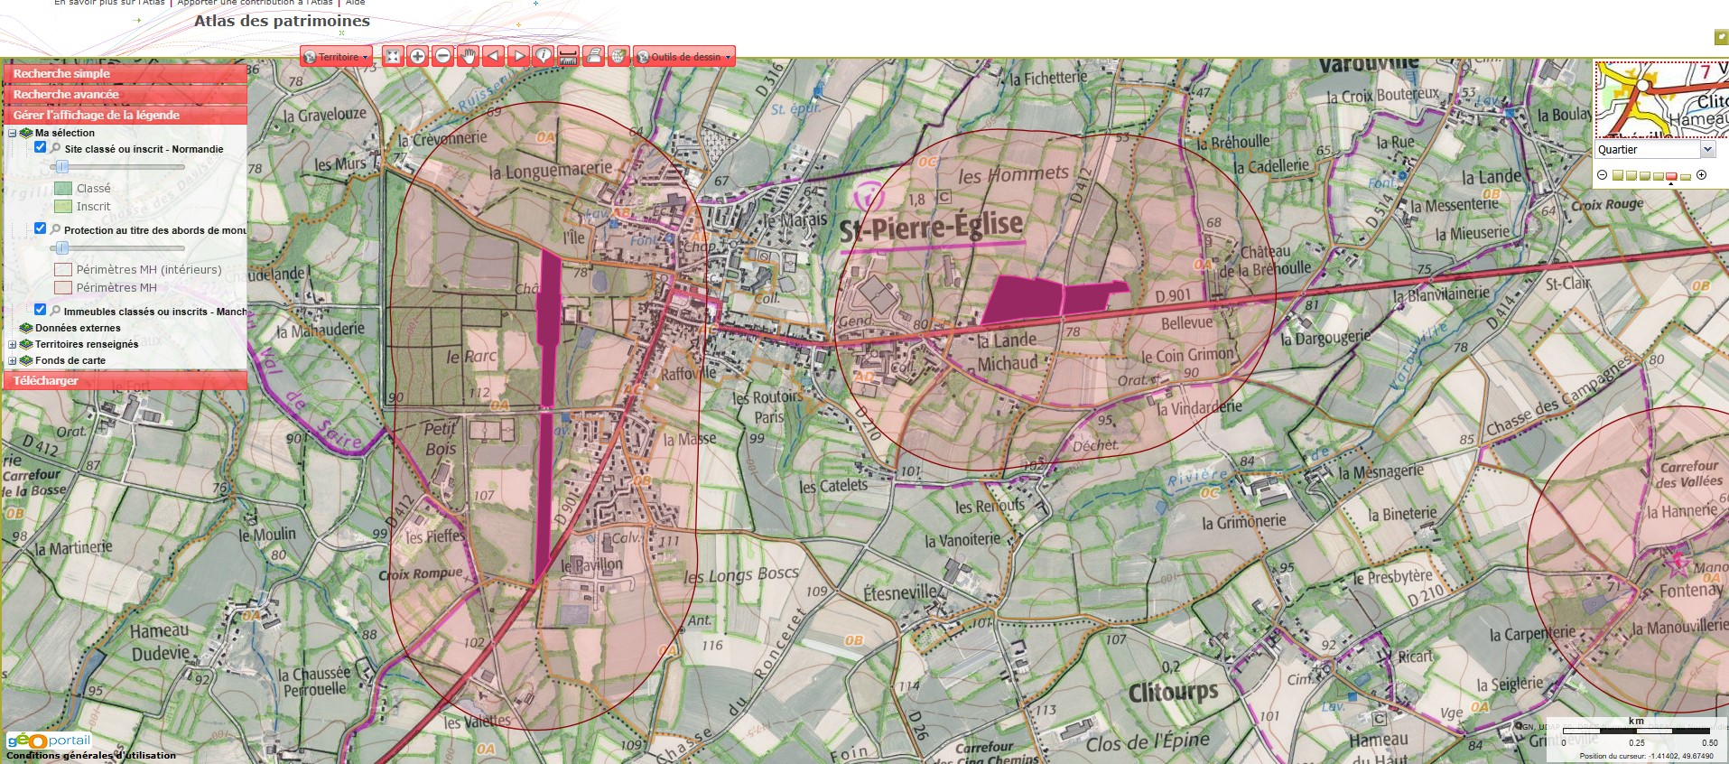This screenshot has width=1729, height=764.
Task: Click the Clitourps label on map
Action: coord(1173,694)
